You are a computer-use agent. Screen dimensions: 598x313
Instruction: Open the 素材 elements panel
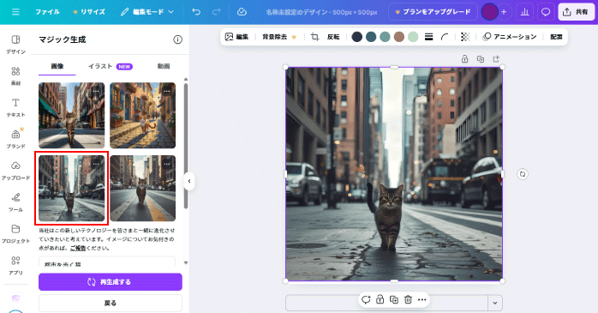tap(15, 76)
